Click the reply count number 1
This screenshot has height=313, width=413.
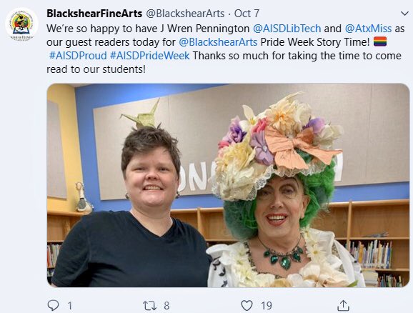(70, 306)
